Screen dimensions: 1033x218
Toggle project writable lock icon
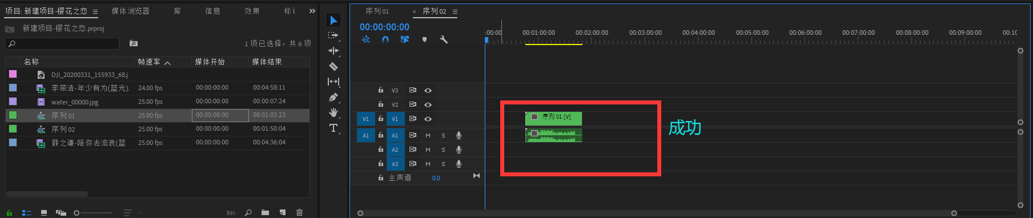coord(9,212)
